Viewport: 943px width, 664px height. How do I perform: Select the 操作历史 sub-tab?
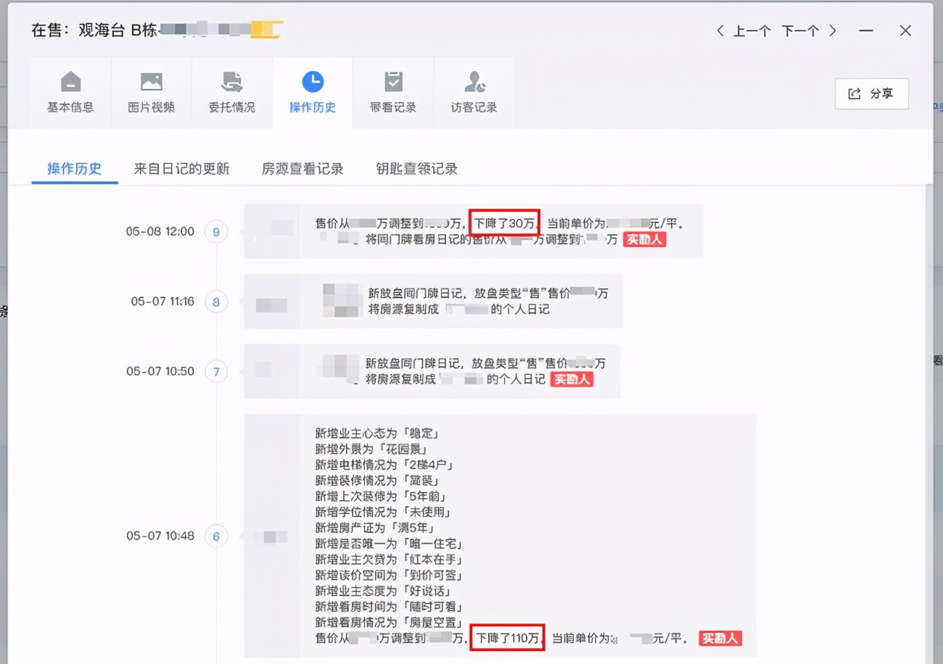point(74,169)
